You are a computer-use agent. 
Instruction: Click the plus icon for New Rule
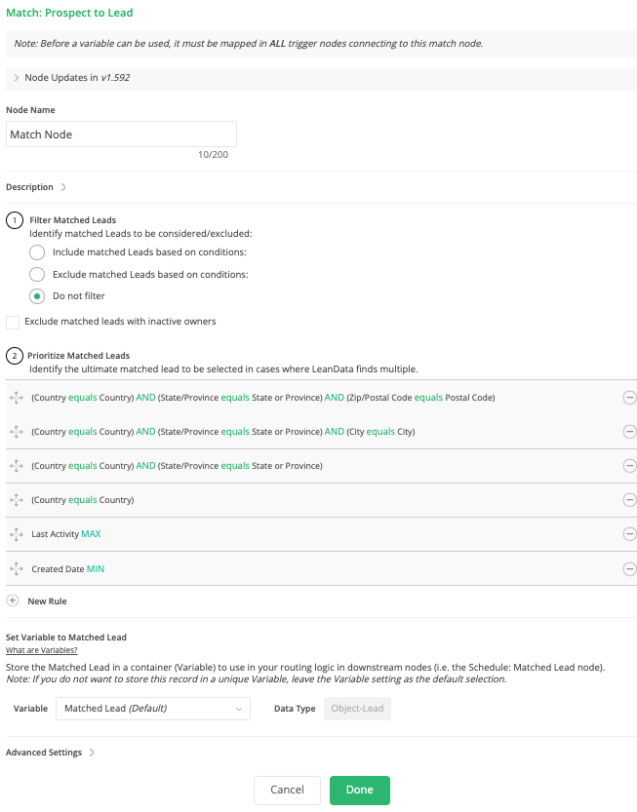(13, 601)
